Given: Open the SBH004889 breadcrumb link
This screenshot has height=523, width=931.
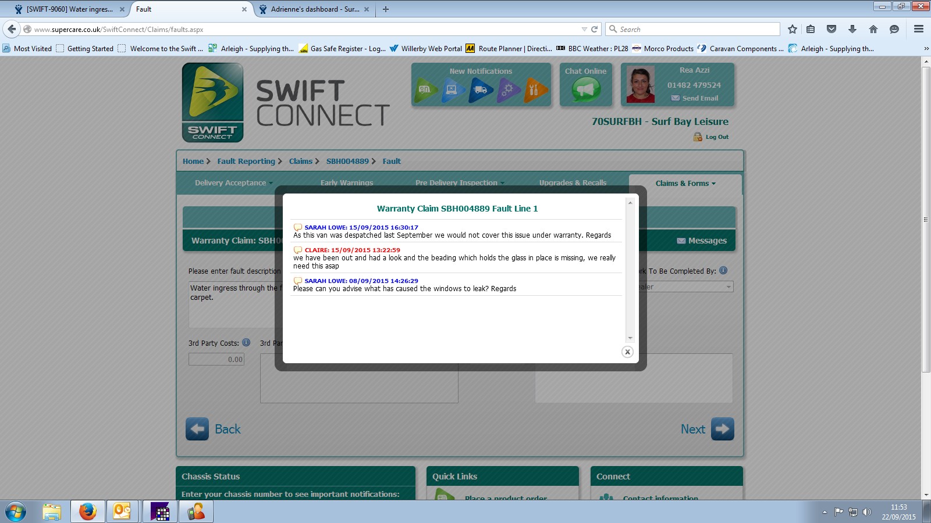Looking at the screenshot, I should coord(347,162).
